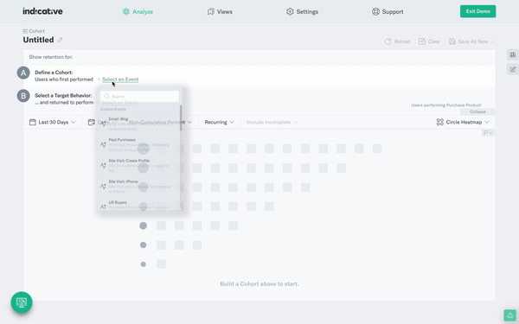This screenshot has width=519, height=324.
Task: Open the Settings tab
Action: pyautogui.click(x=302, y=11)
